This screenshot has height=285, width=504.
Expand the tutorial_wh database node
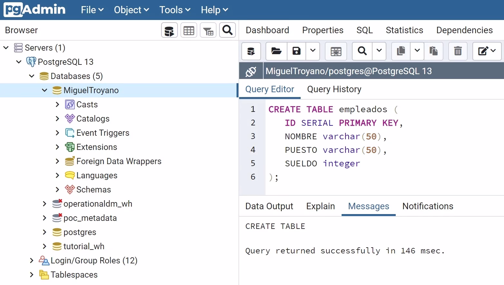click(x=44, y=246)
